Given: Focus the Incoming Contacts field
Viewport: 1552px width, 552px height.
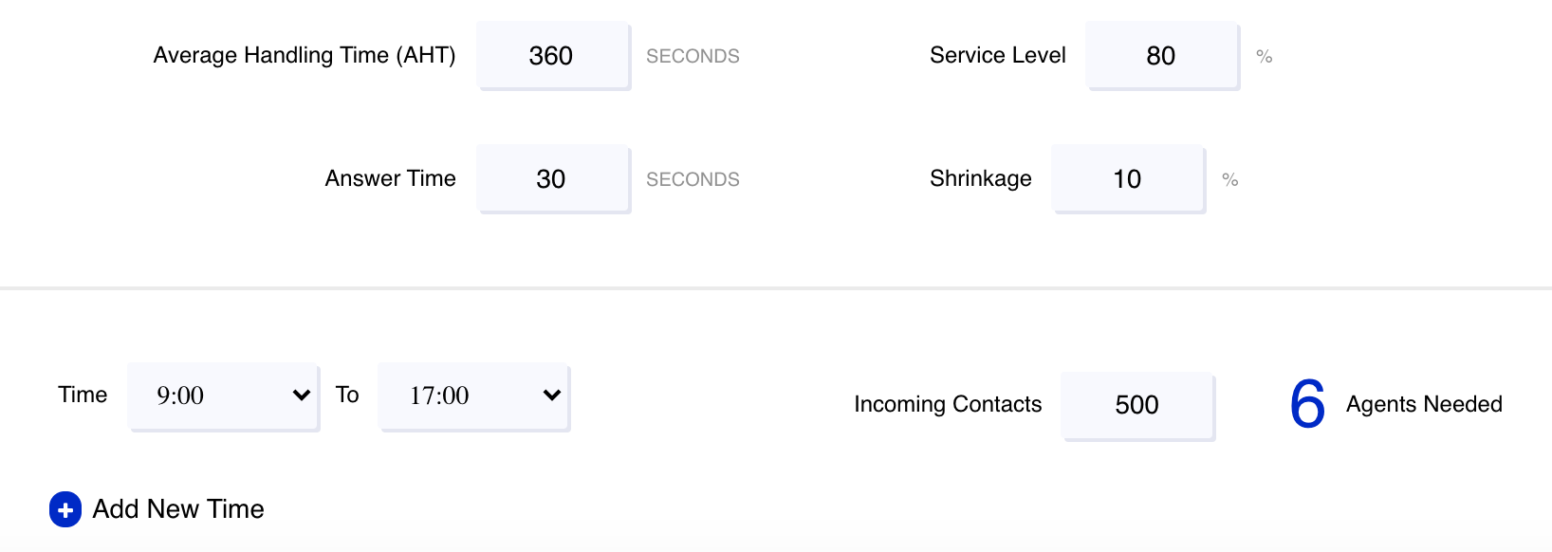Looking at the screenshot, I should (x=1137, y=405).
